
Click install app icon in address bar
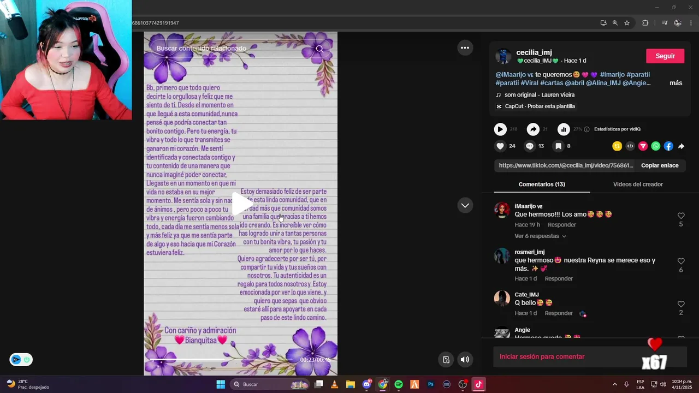click(603, 23)
